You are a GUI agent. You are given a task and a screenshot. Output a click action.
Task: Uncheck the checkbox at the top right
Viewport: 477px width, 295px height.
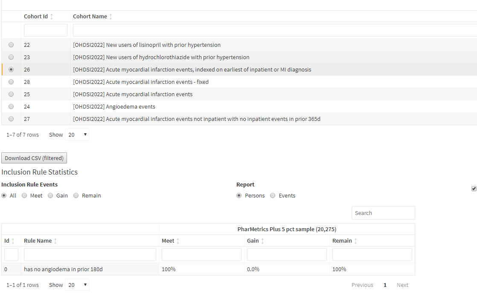474,188
